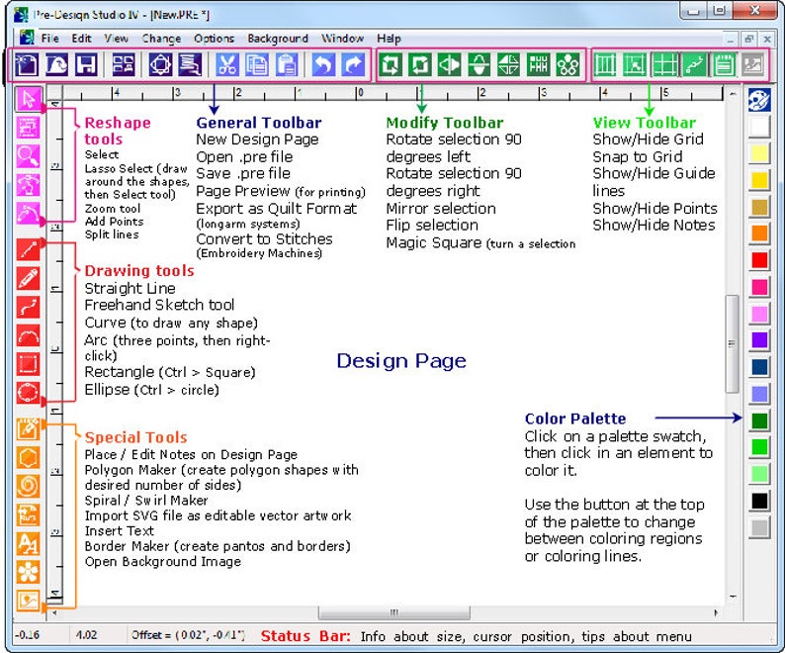
Task: Choose the Select arrow tool
Action: click(x=28, y=99)
